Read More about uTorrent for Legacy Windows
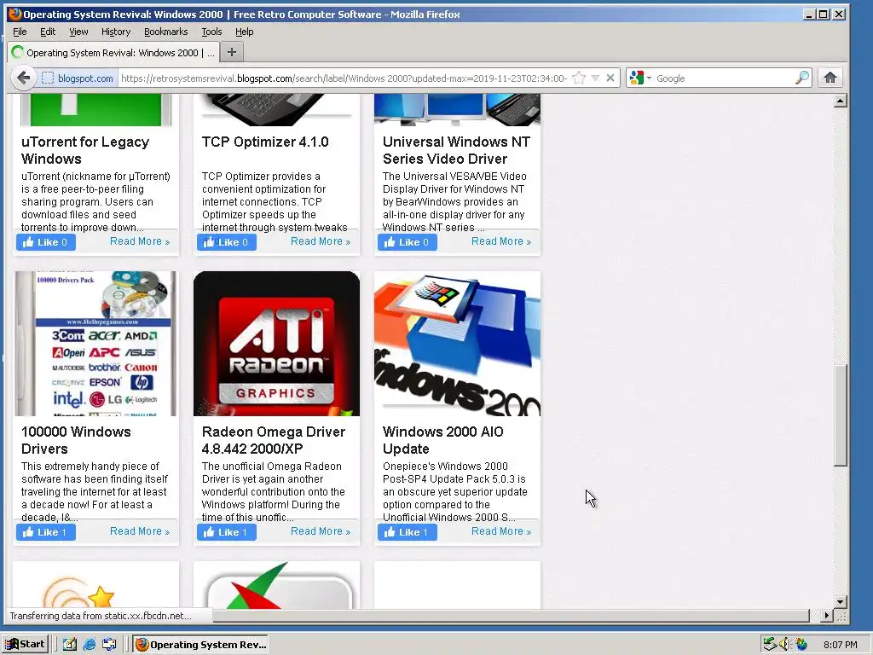Viewport: 873px width, 655px height. point(140,241)
